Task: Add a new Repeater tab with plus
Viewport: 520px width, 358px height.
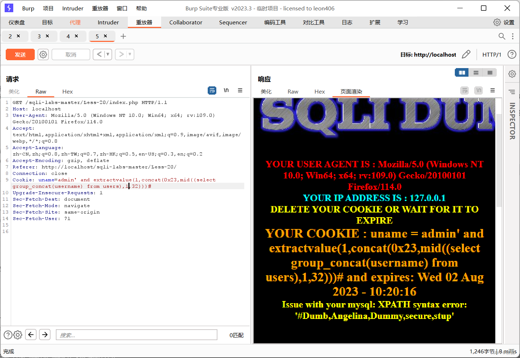Action: (123, 36)
